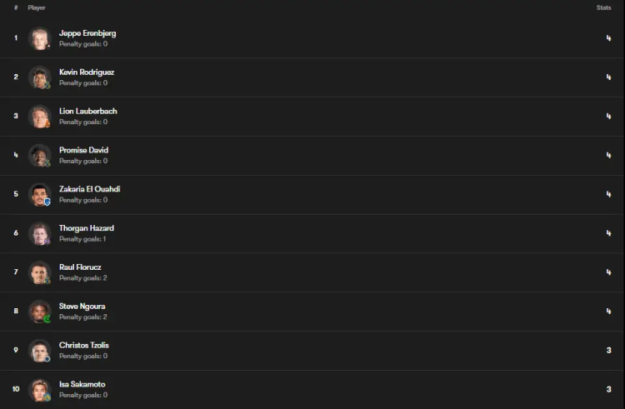Viewport: 625px width, 409px height.
Task: Open Lion Lauberbach's avatar image
Action: pyautogui.click(x=40, y=117)
